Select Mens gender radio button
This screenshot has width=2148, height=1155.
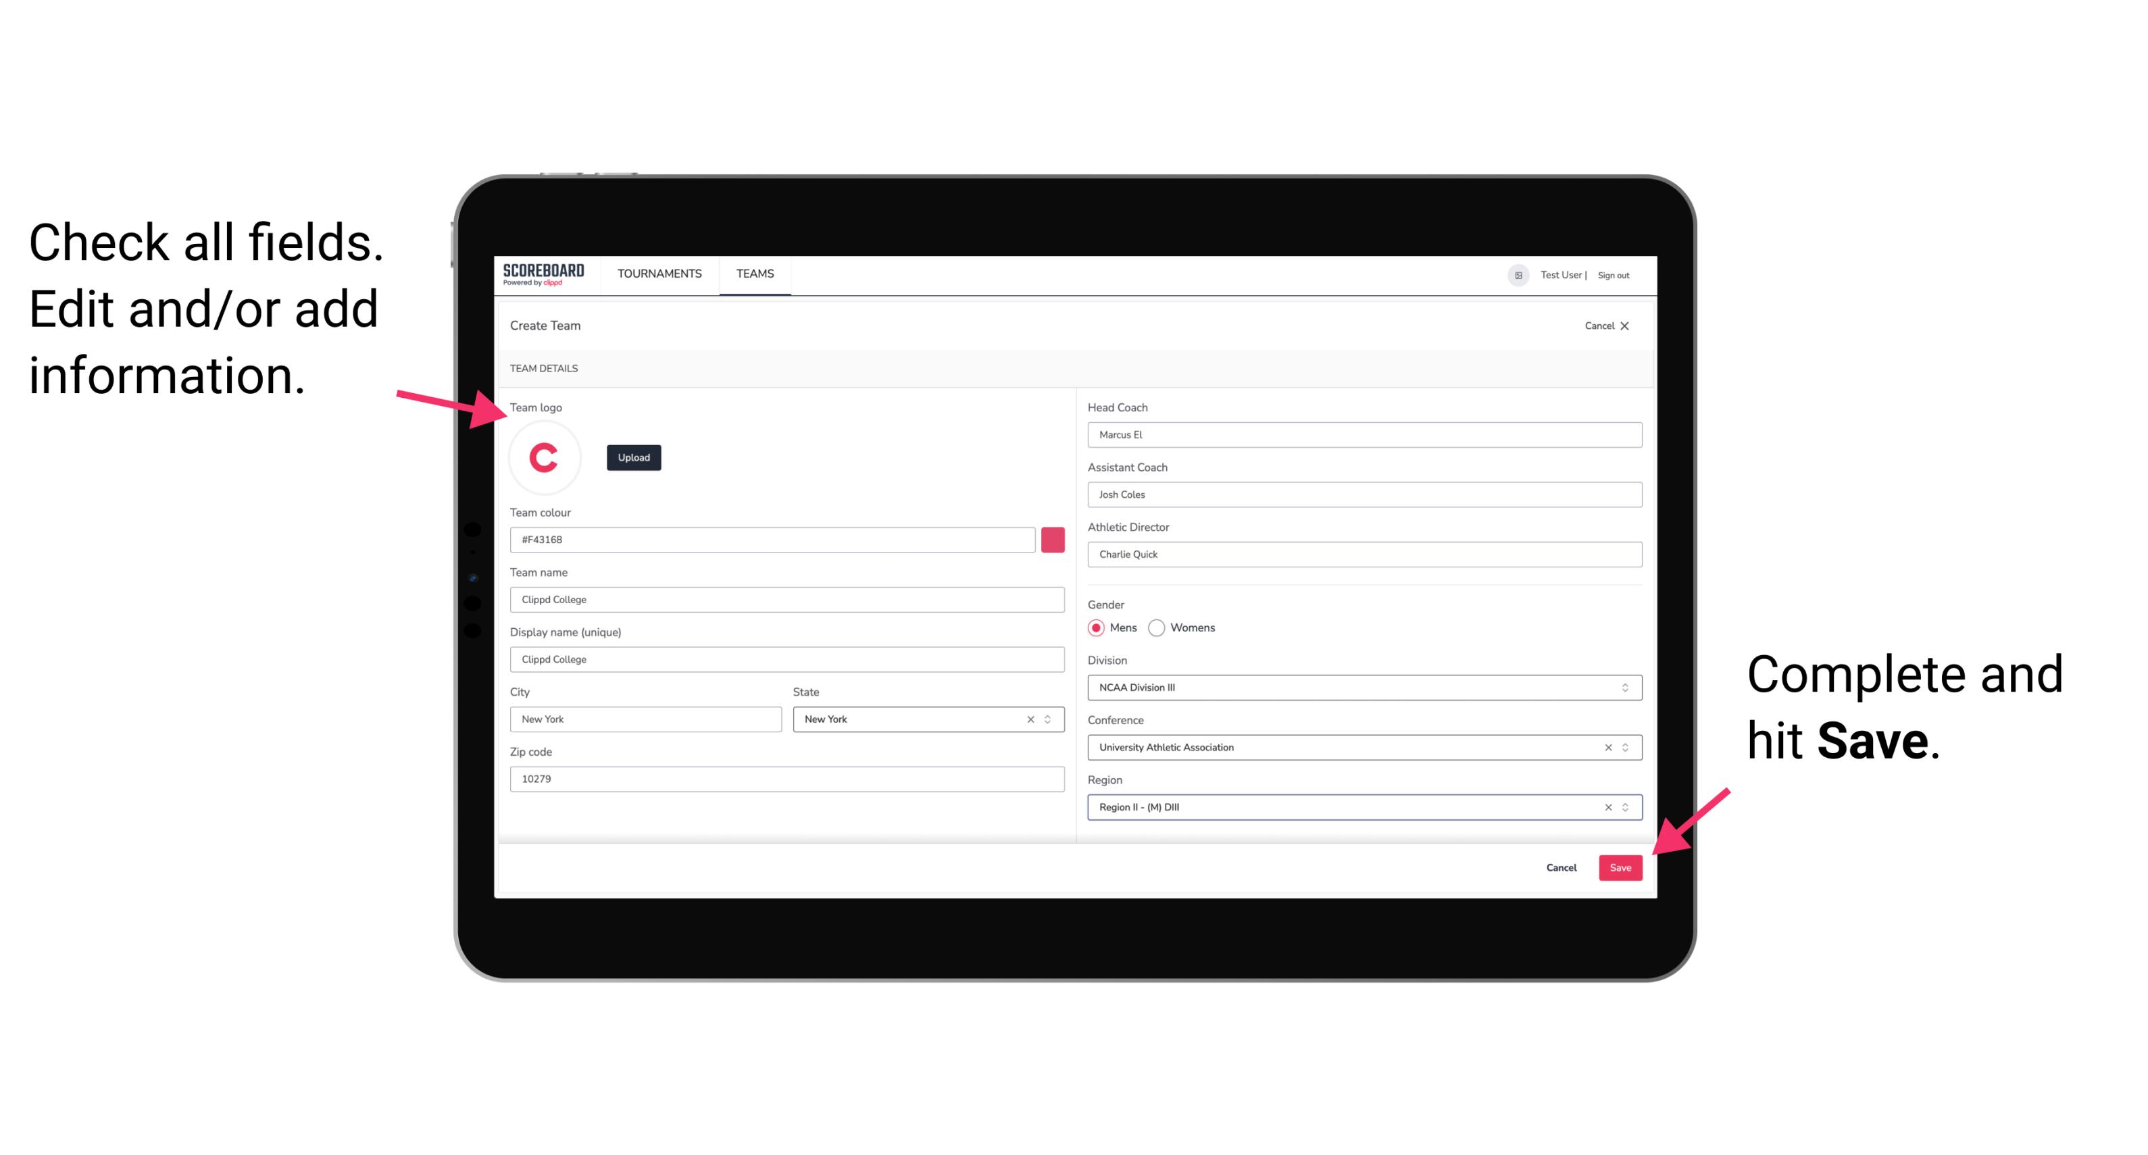click(x=1097, y=627)
